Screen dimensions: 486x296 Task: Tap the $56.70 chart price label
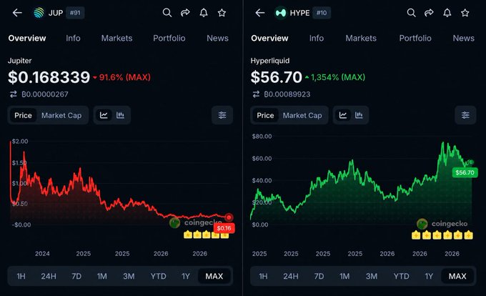[465, 172]
